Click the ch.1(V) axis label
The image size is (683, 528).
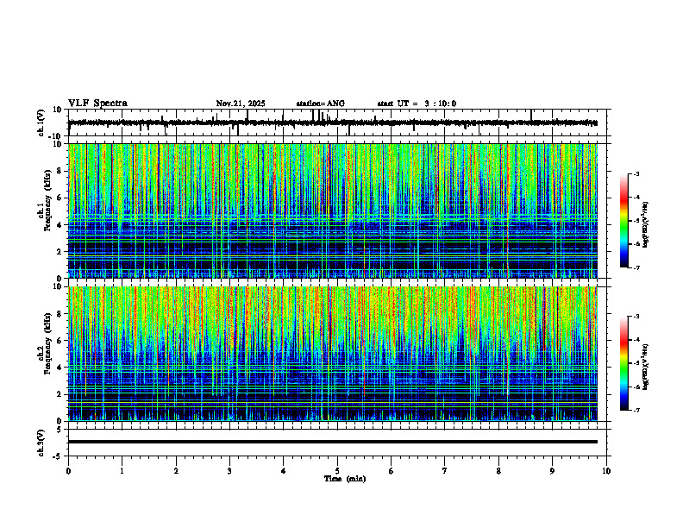tap(41, 123)
